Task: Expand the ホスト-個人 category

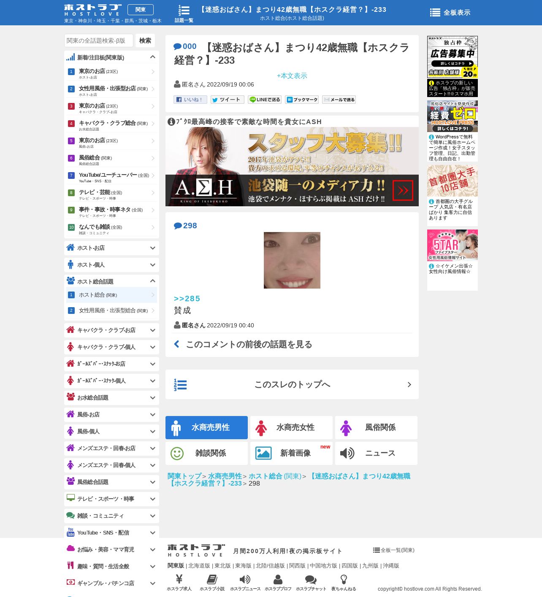Action: [x=152, y=265]
